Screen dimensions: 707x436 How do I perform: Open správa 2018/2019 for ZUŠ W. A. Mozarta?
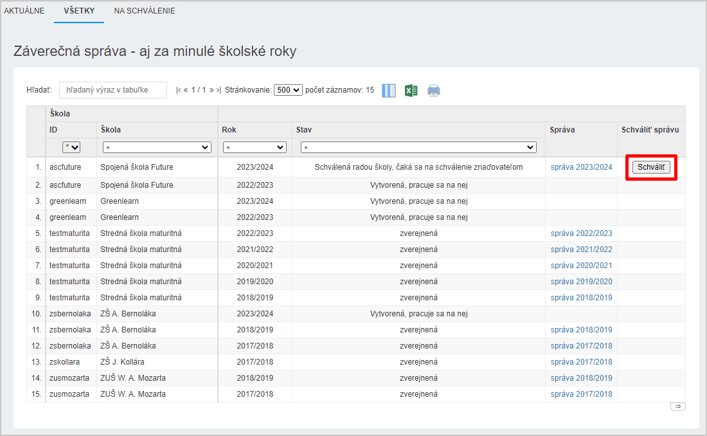[x=581, y=377]
